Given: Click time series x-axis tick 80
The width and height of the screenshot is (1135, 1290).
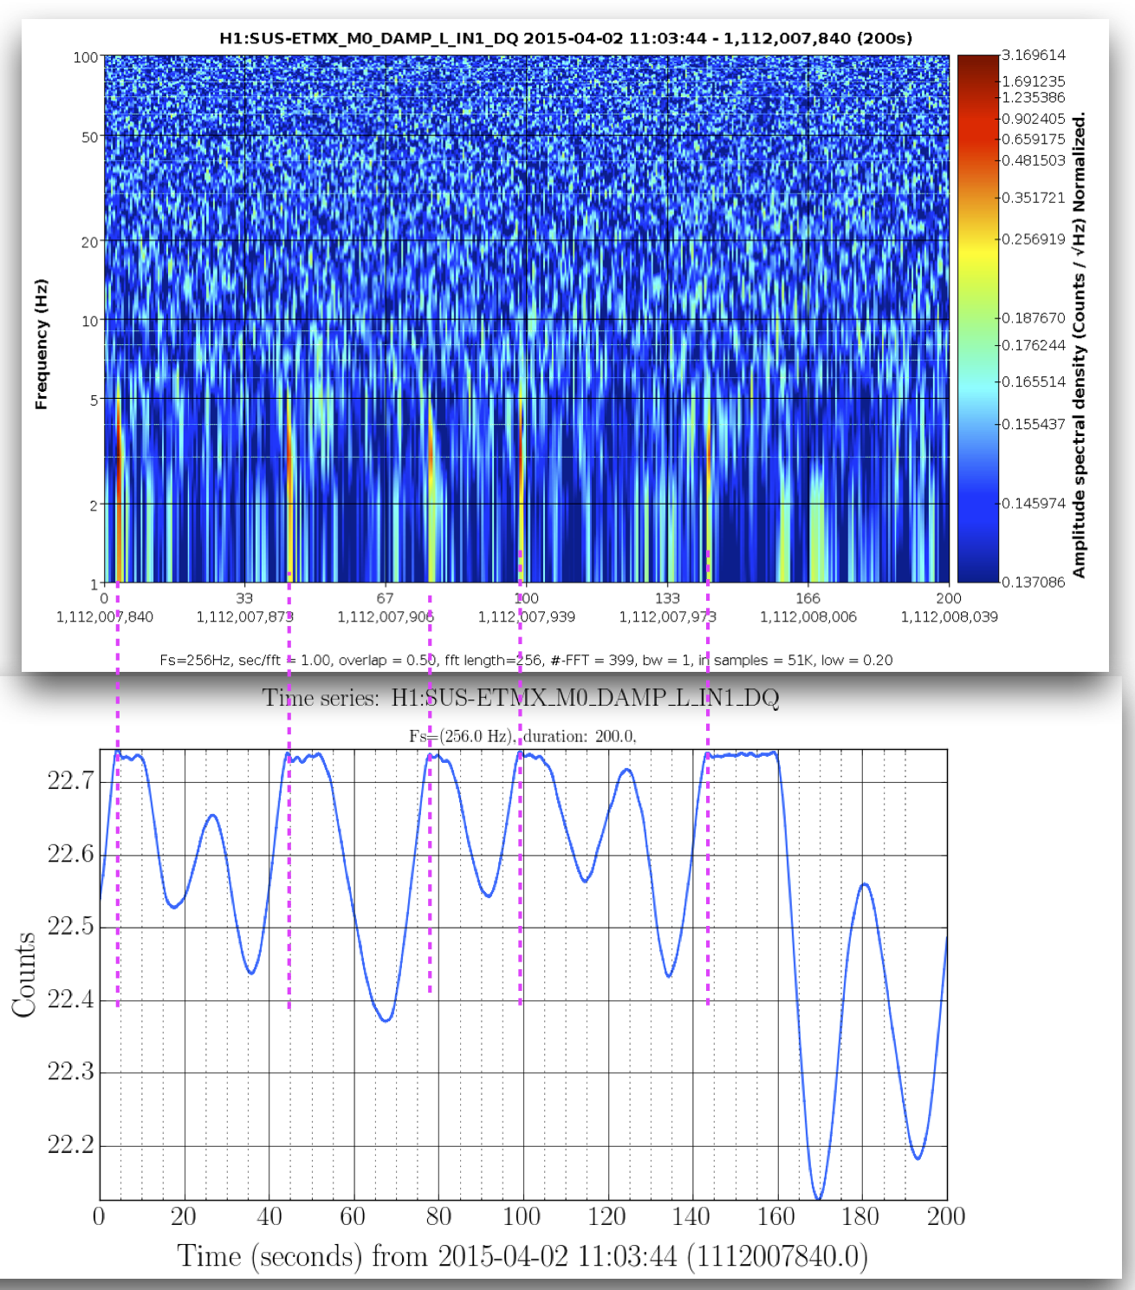Looking at the screenshot, I should coord(438,1217).
